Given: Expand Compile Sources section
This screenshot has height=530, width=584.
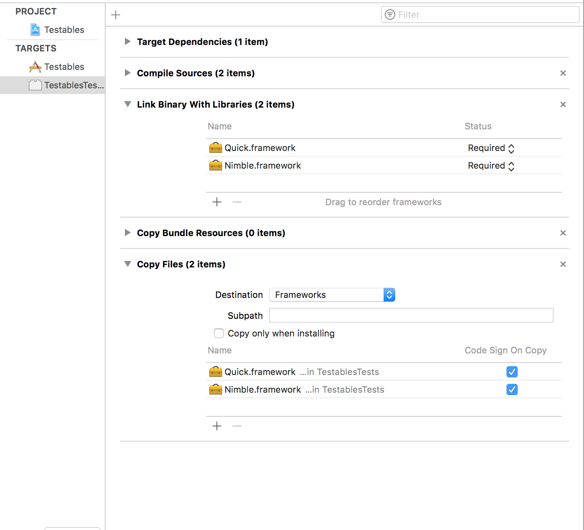Looking at the screenshot, I should pos(128,73).
